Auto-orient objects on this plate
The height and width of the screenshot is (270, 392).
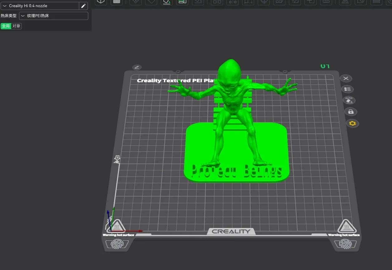[x=349, y=100]
